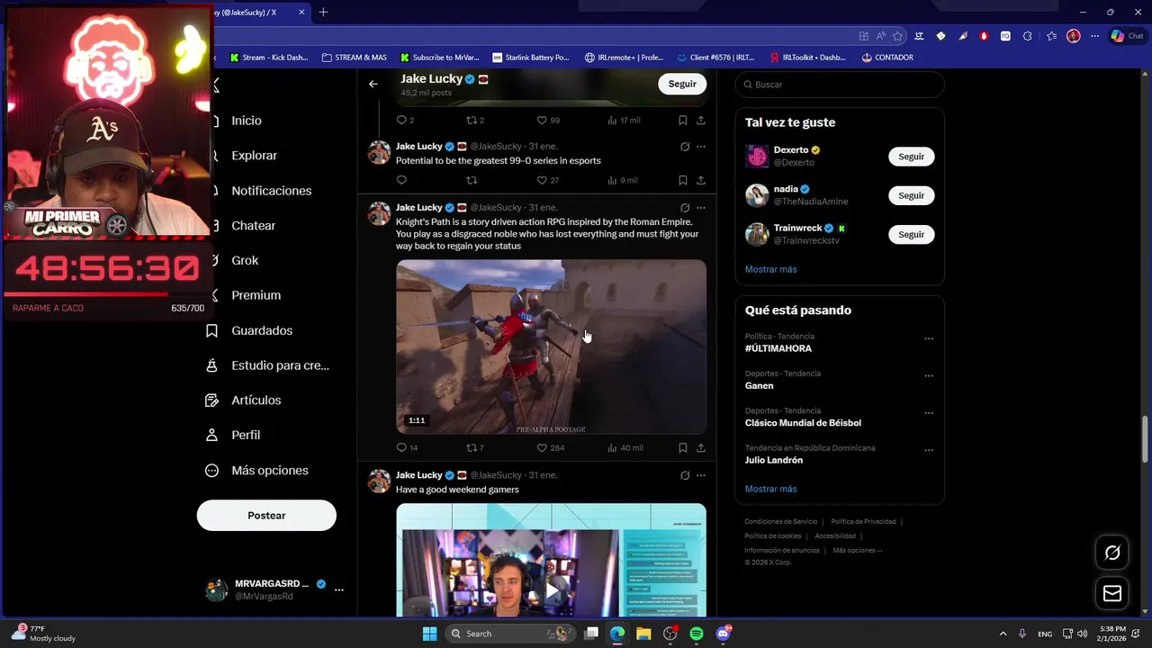Open the 'STREAM & MAS' bookmarks folder

pos(354,58)
